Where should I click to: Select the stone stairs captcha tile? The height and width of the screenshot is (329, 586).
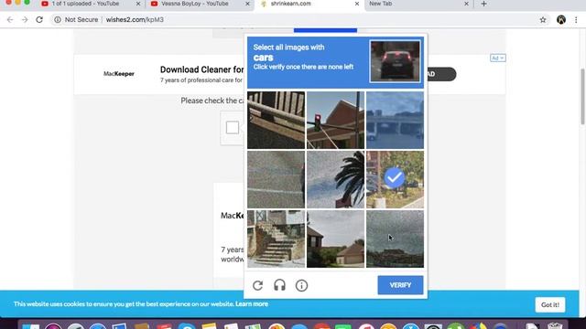[x=276, y=239]
